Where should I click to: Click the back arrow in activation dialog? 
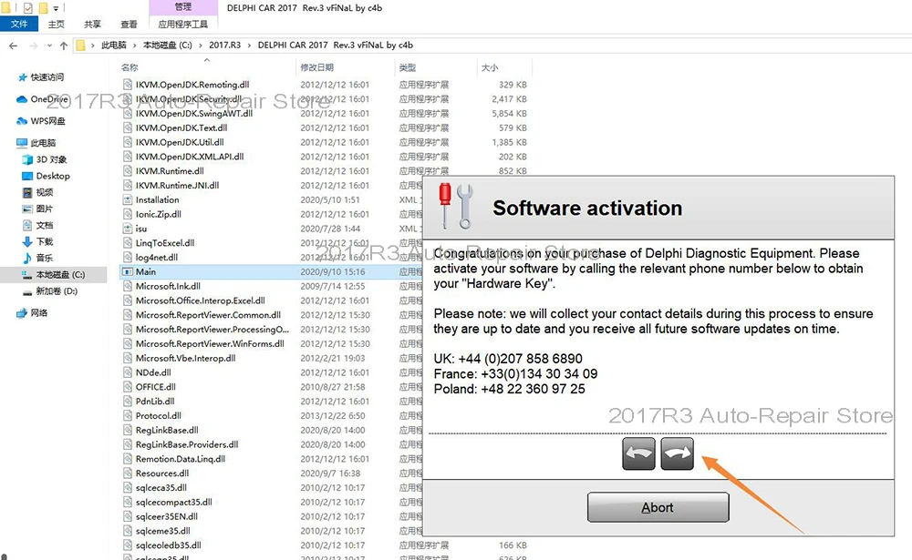pos(638,453)
